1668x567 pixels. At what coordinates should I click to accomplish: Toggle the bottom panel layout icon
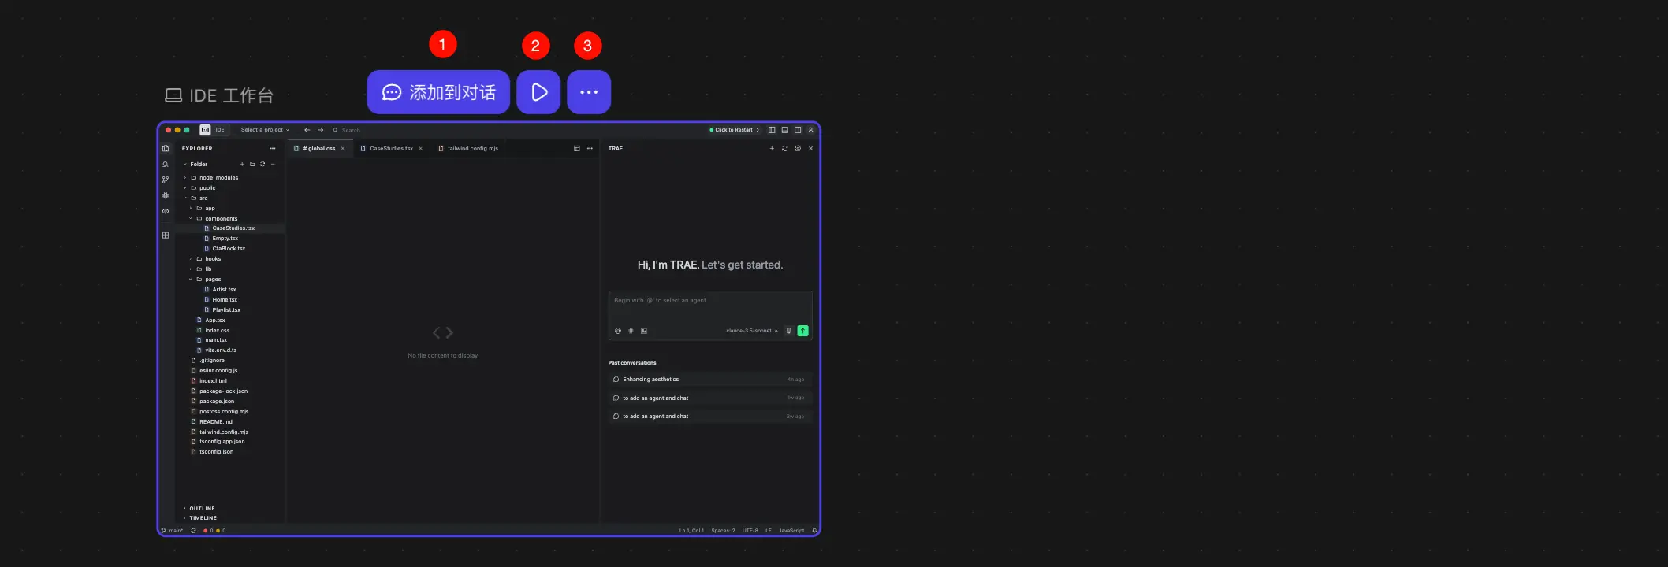tap(784, 130)
